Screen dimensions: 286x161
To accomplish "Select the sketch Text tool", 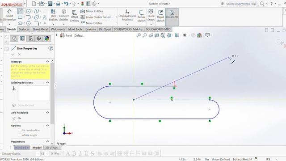I will pos(45,17).
